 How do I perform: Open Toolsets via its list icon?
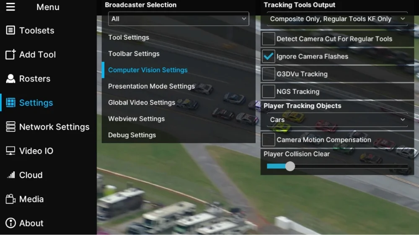(10, 30)
